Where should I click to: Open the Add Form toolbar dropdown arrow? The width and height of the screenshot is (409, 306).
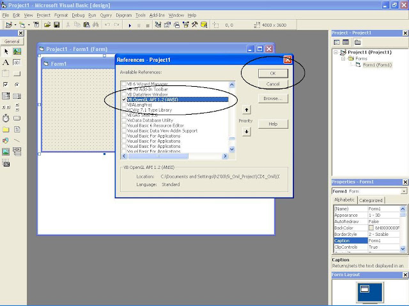click(x=29, y=25)
